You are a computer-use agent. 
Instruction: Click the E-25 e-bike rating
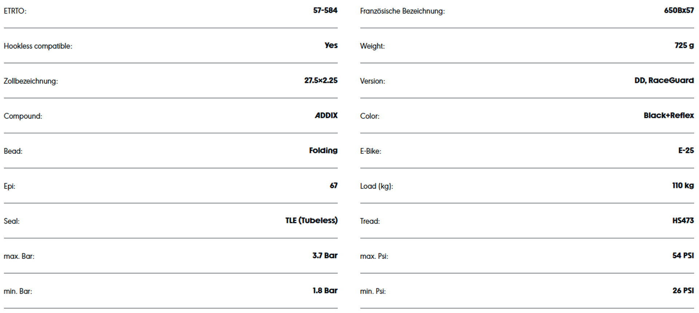point(686,151)
